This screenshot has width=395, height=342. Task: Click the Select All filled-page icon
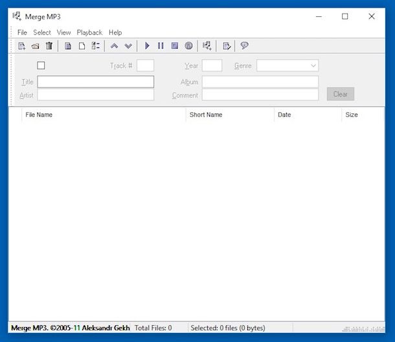68,46
